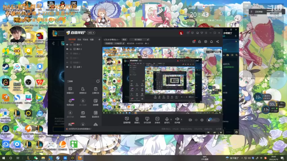Toggle the lock on 全屏 1 layer
Viewport: 287px width, 161px height.
click(71, 67)
